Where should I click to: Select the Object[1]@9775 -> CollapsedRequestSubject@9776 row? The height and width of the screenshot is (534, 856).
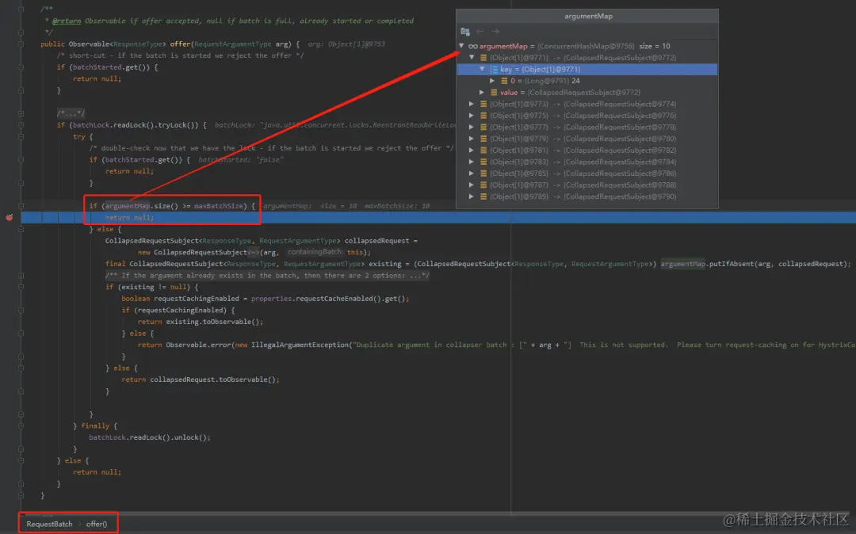587,116
